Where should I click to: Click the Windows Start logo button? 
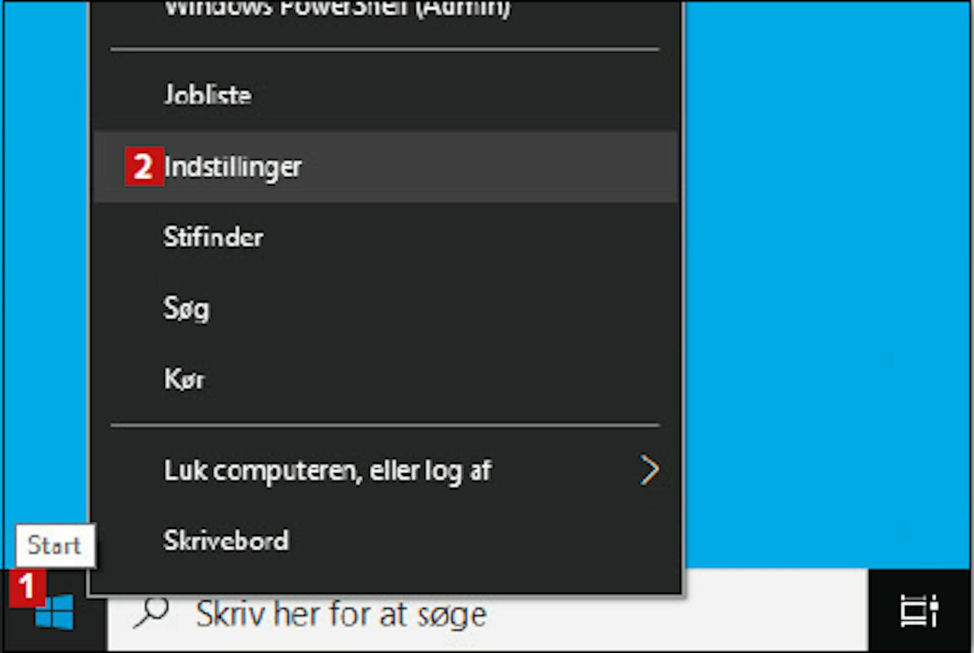[x=55, y=613]
